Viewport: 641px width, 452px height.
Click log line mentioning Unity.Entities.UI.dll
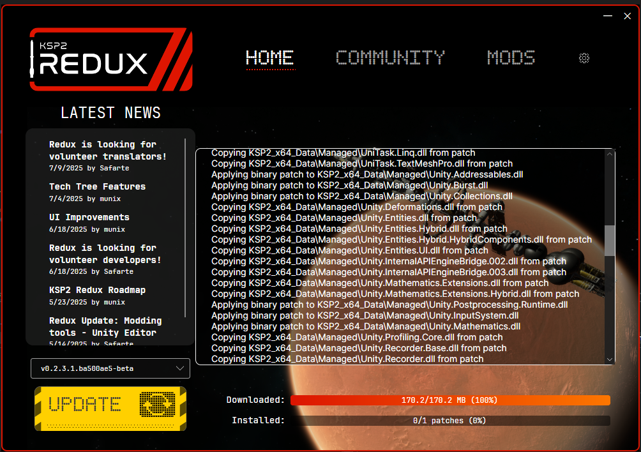(349, 250)
